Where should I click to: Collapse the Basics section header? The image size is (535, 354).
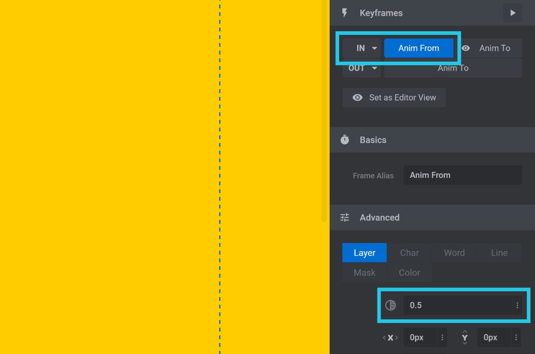point(432,140)
